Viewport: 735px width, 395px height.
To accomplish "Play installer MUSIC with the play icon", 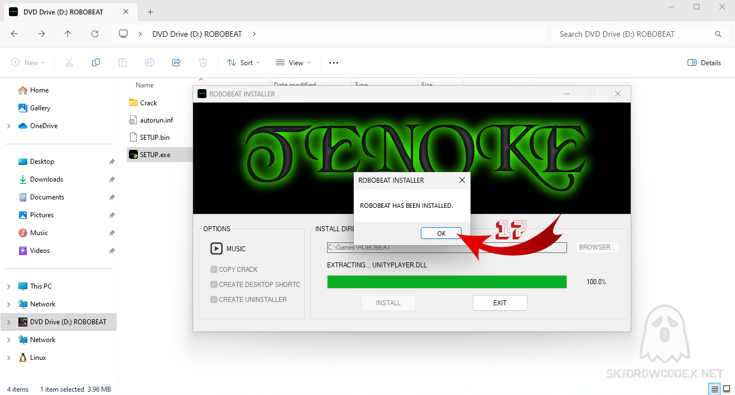I will pyautogui.click(x=216, y=248).
